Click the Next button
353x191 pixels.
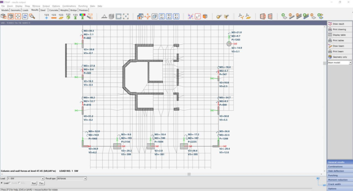click(x=34, y=183)
